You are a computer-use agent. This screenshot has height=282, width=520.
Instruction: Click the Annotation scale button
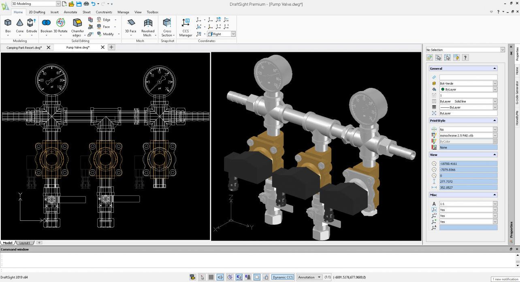[309, 277]
